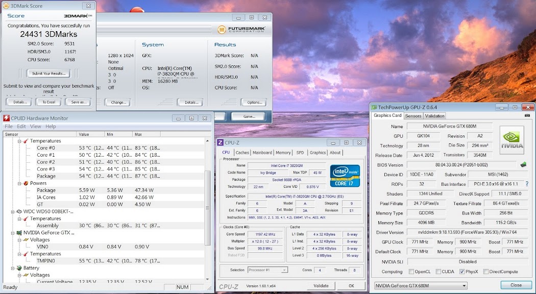Switch to the SPD tab in CPU-Z
The height and width of the screenshot is (294, 536).
click(300, 153)
